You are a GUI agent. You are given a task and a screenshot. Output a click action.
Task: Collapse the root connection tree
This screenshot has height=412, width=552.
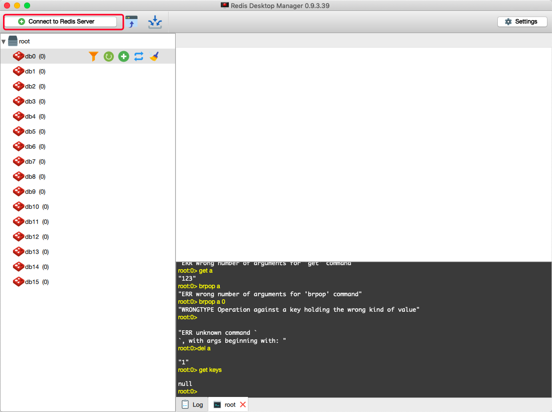point(4,42)
